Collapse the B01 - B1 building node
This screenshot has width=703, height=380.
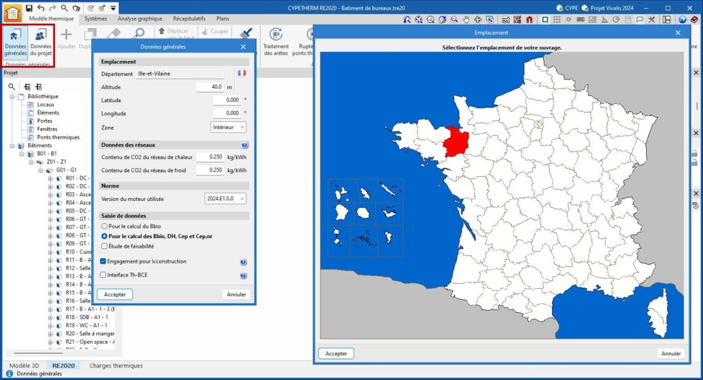(21, 154)
